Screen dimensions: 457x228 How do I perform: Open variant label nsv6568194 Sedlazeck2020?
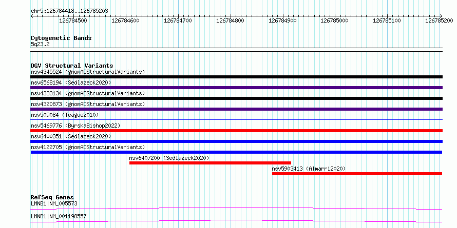(x=71, y=82)
